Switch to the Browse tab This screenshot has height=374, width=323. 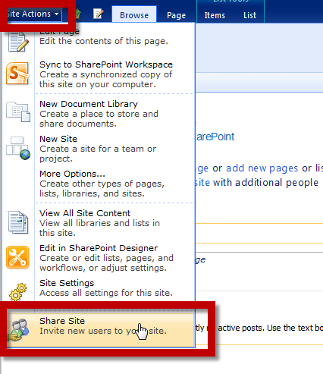point(134,14)
